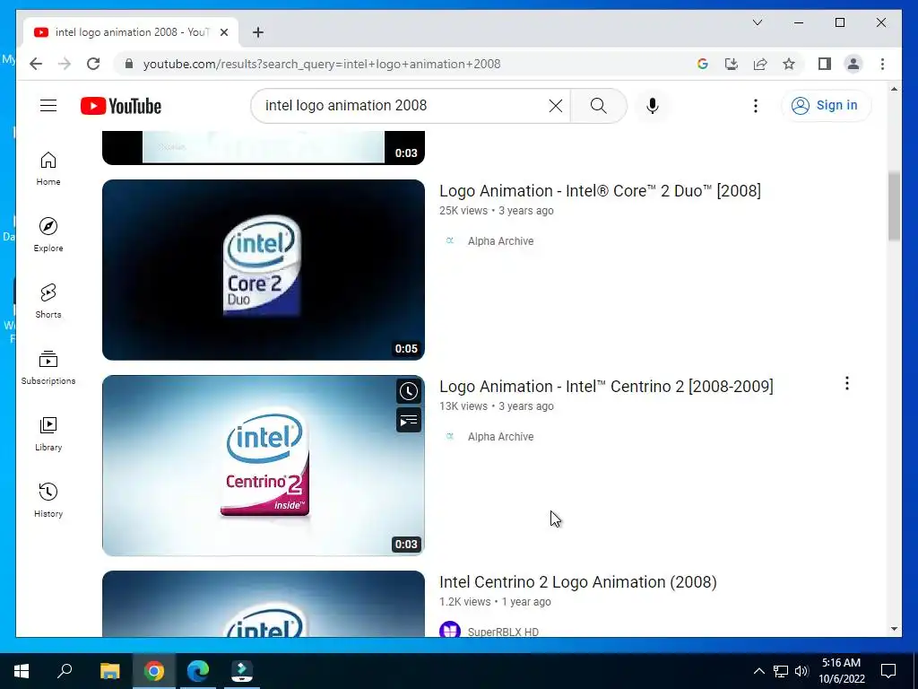Click Chrome address bar URL
Viewport: 918px width, 689px height.
[322, 64]
